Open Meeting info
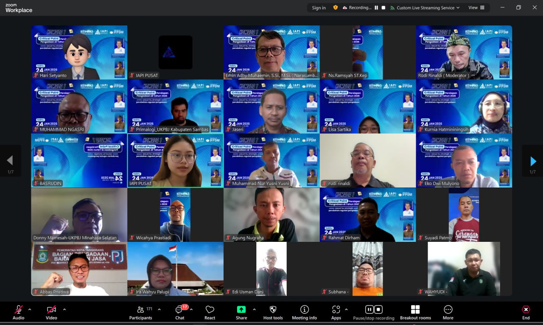This screenshot has width=543, height=325. click(304, 312)
